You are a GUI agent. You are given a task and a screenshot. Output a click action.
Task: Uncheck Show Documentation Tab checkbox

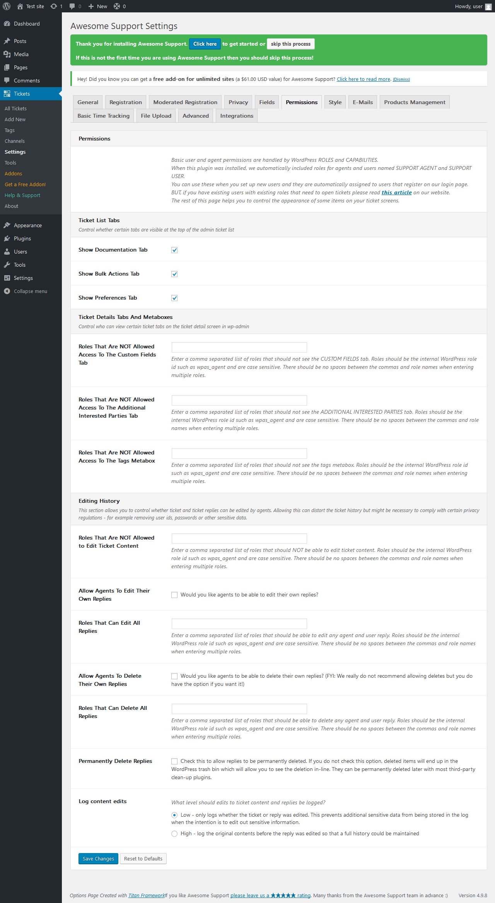(174, 250)
